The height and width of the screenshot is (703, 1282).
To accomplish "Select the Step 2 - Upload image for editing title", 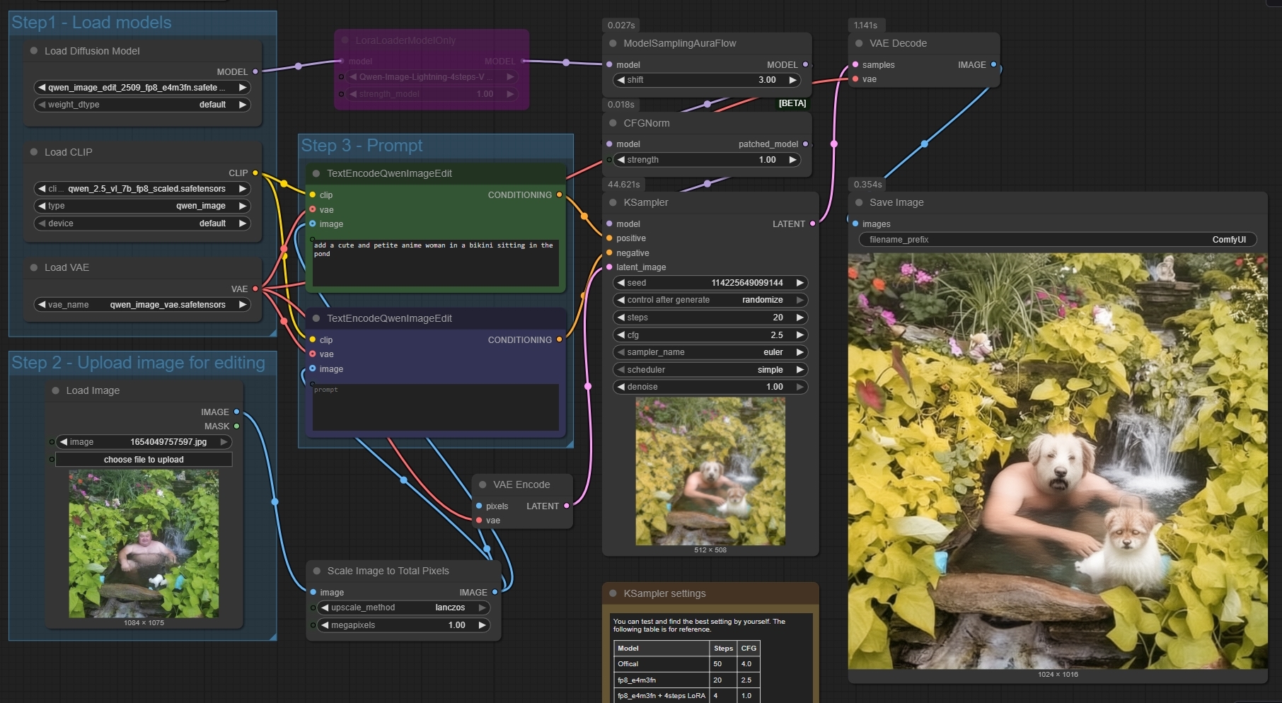I will click(x=138, y=363).
